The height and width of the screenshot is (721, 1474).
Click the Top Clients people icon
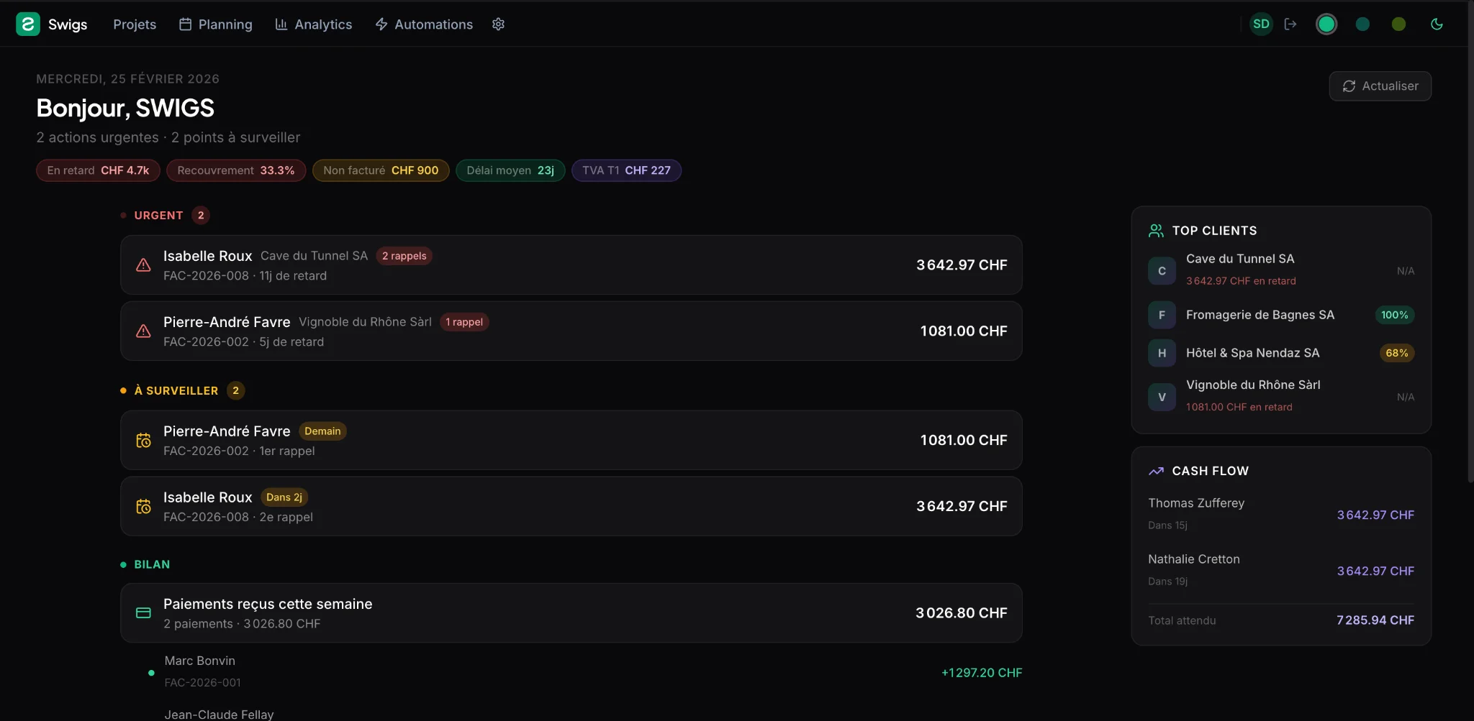pyautogui.click(x=1156, y=231)
